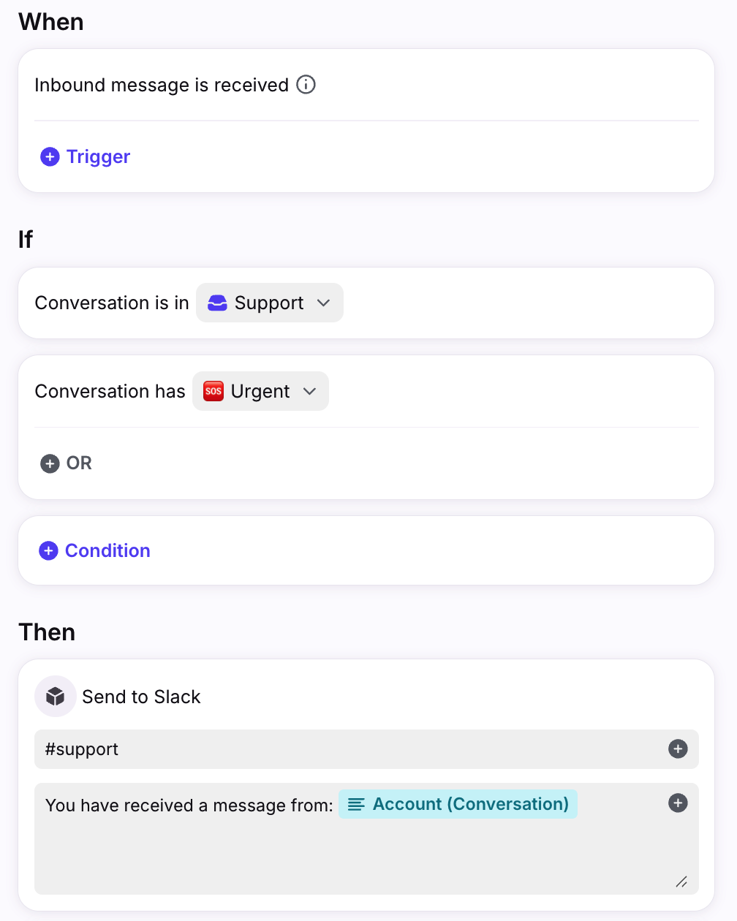Viewport: 737px width, 921px height.
Task: Open the Urgent tag dropdown chevron
Action: (309, 392)
